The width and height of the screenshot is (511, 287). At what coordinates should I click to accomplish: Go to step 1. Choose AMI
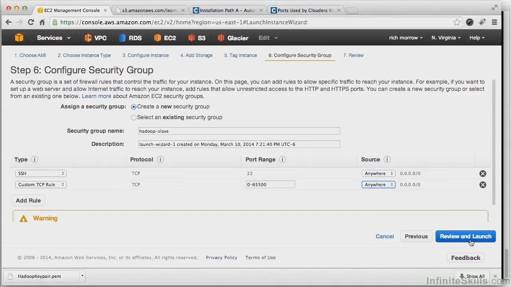point(30,55)
